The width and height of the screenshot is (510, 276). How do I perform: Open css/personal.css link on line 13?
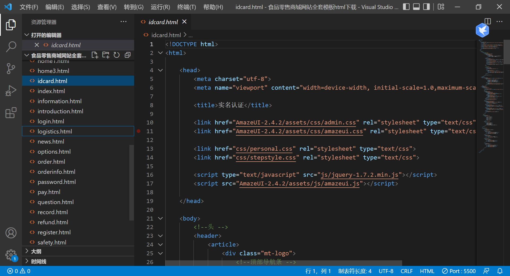click(x=264, y=149)
